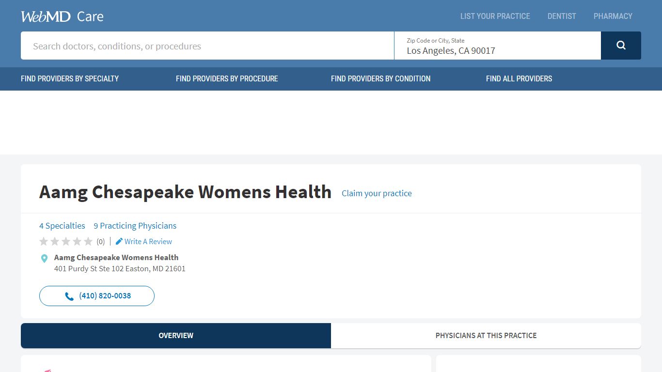Viewport: 662px width, 372px height.
Task: Open the 4 Specialties link
Action: pyautogui.click(x=62, y=226)
